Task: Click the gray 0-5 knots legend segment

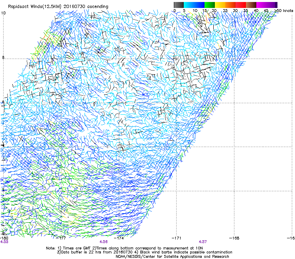Action: click(179, 5)
